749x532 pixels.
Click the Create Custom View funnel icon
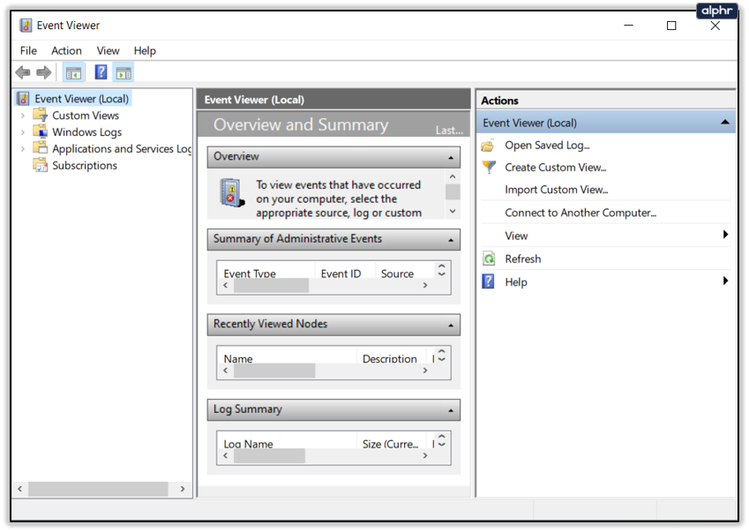pos(489,167)
